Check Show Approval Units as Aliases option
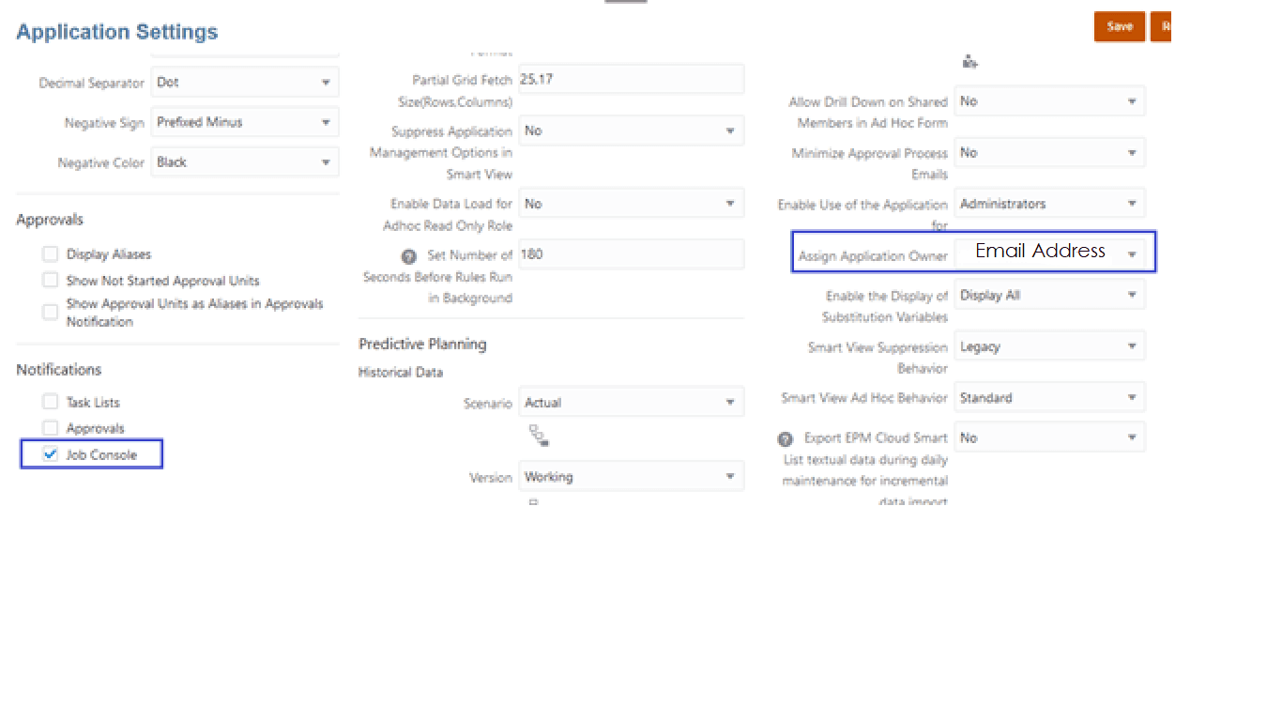 click(x=51, y=313)
